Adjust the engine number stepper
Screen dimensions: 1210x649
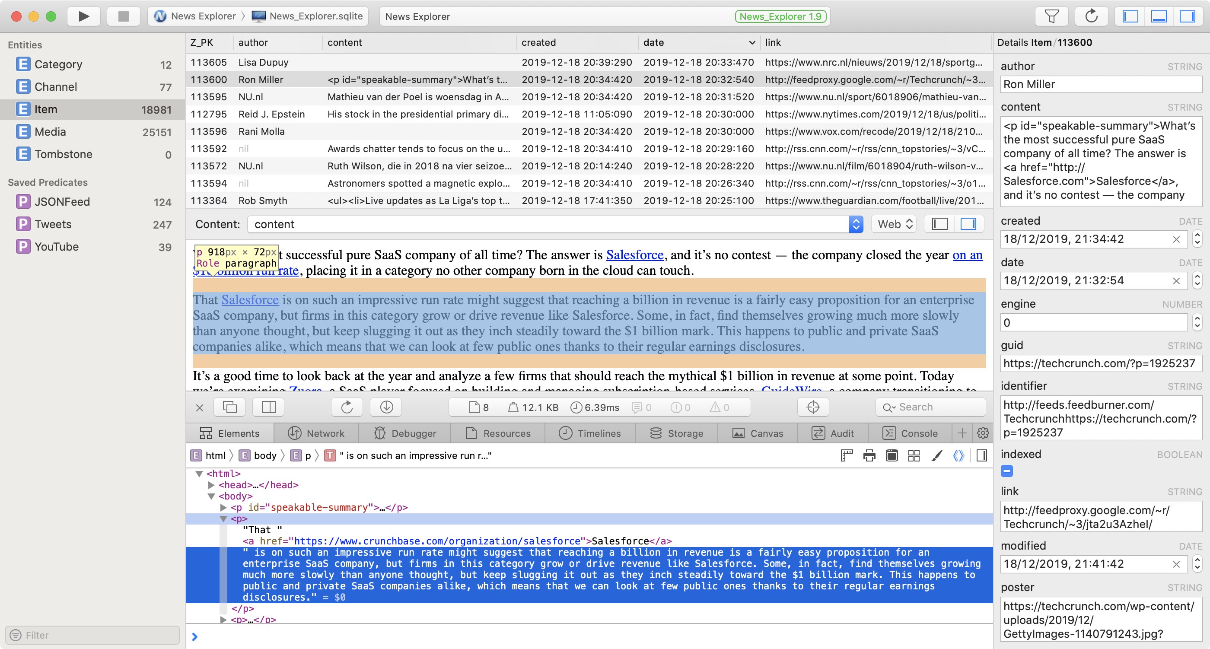coord(1197,323)
